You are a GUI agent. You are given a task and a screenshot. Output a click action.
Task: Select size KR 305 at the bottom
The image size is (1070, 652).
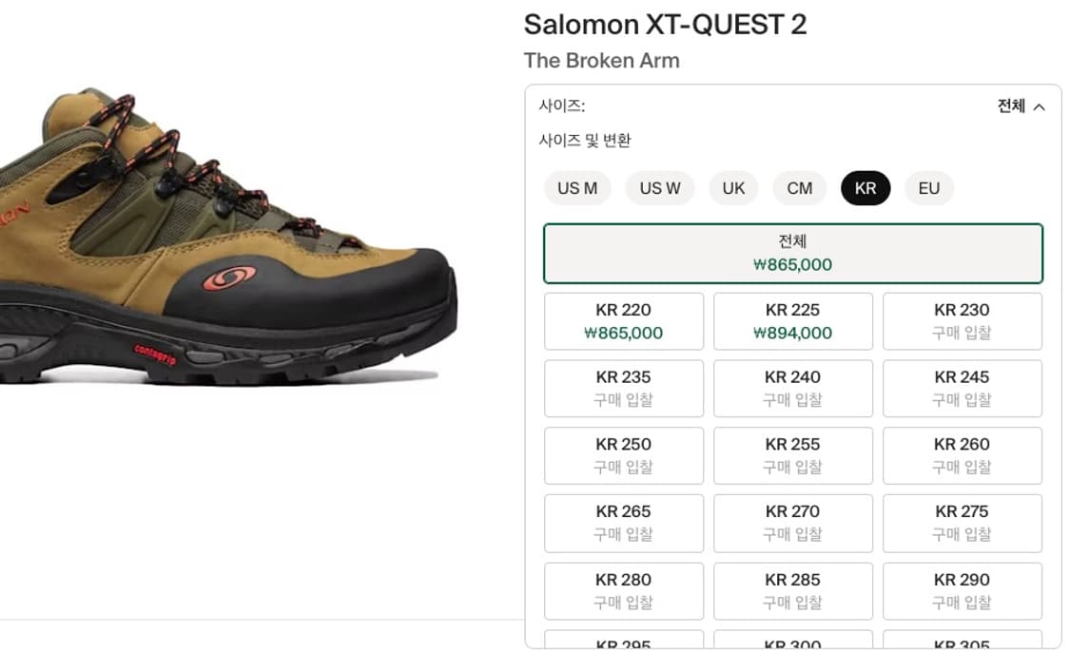(x=963, y=642)
